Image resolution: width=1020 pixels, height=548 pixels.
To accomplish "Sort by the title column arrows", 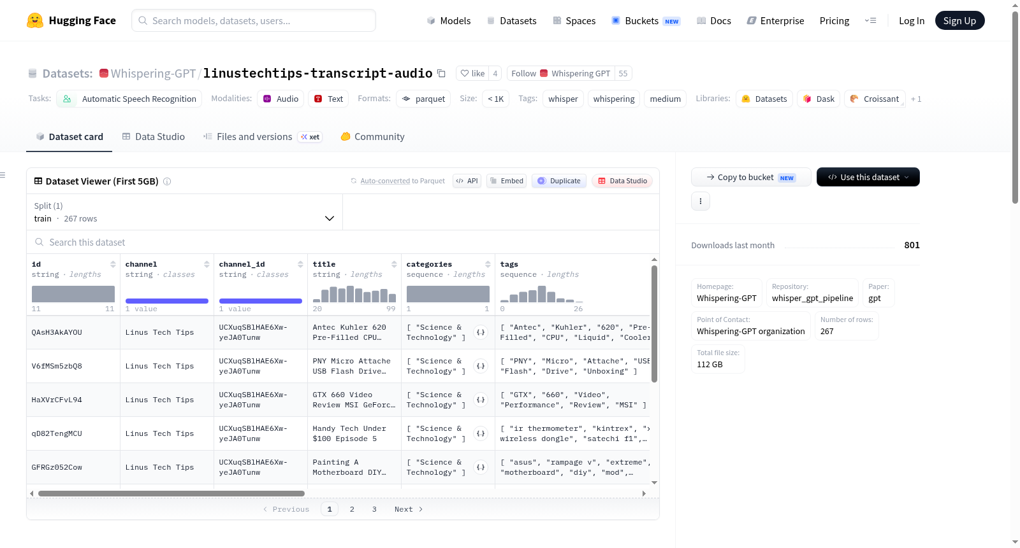I will coord(394,264).
